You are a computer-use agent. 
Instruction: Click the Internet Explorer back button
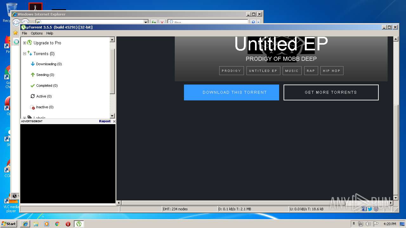16,22
